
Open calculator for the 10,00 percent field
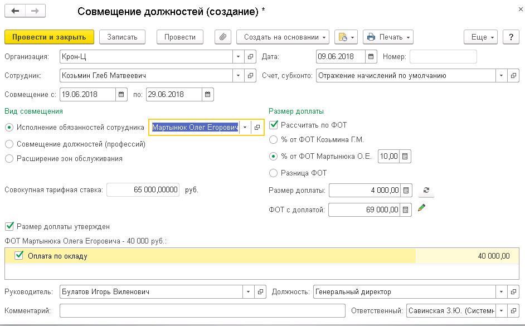click(405, 156)
